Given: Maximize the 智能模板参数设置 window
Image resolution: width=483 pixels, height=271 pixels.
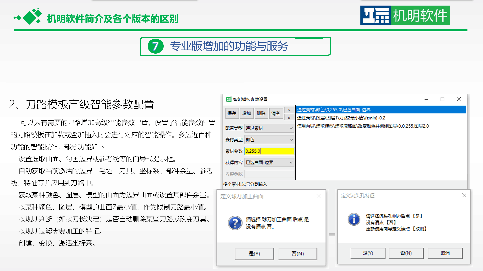Looking at the screenshot, I should pos(442,99).
